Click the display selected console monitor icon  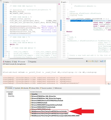(x=103, y=61)
